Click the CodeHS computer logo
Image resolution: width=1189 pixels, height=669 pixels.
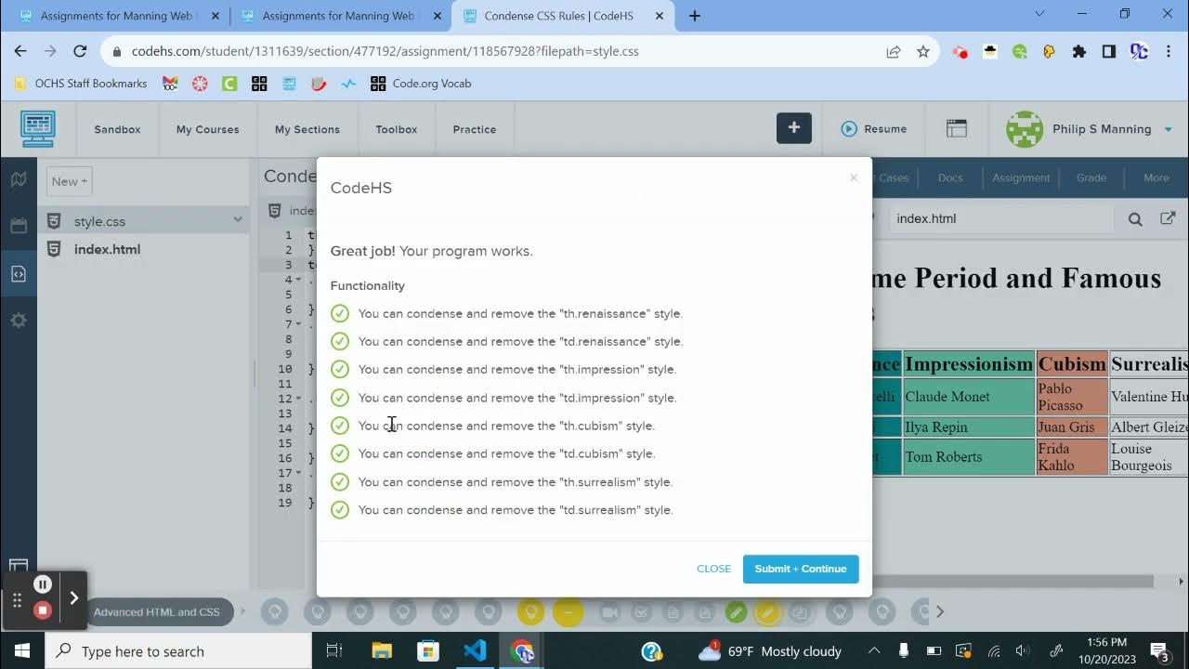(x=38, y=129)
